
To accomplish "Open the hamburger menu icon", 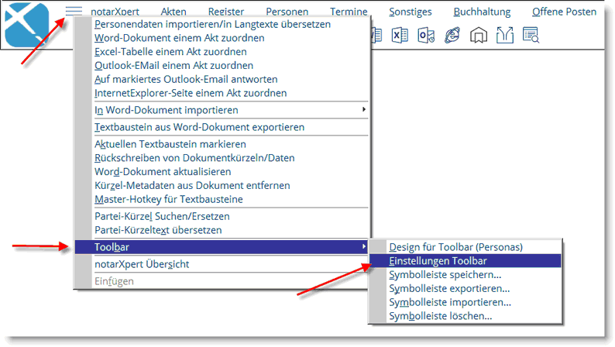I will 74,11.
